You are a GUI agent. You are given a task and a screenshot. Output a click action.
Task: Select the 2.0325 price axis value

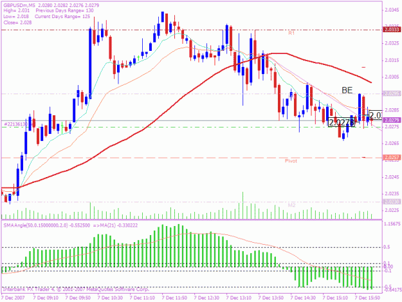click(392, 43)
